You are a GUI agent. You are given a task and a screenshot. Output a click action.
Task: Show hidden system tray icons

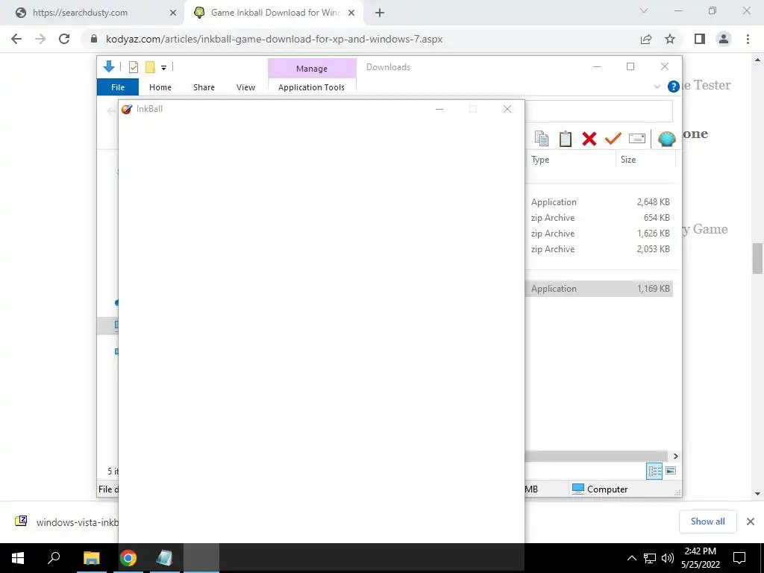click(x=631, y=558)
